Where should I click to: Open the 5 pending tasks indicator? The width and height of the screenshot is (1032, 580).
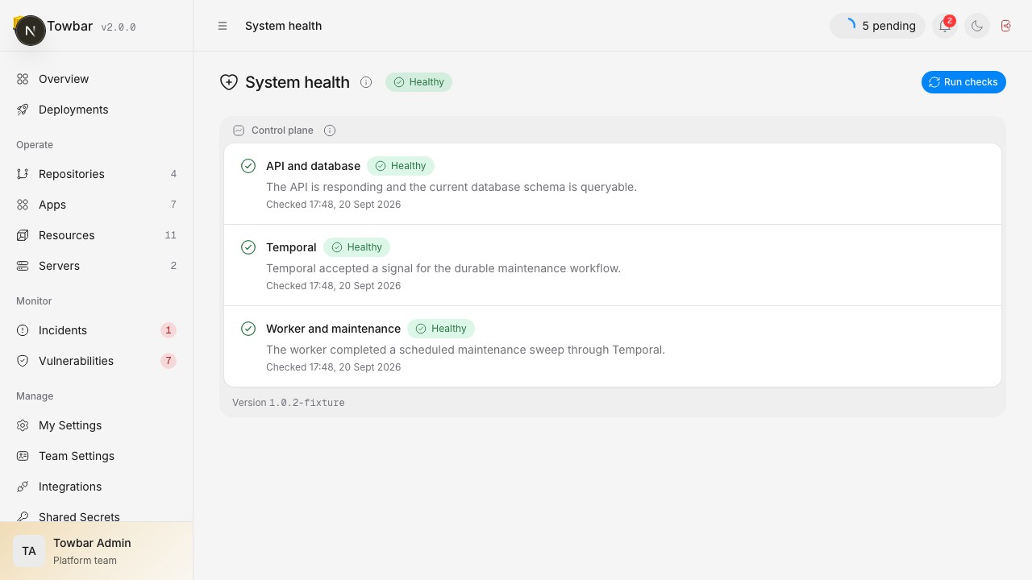(x=877, y=26)
